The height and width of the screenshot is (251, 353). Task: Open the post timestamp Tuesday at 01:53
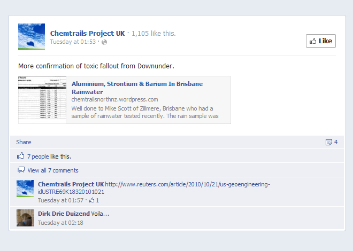point(73,42)
